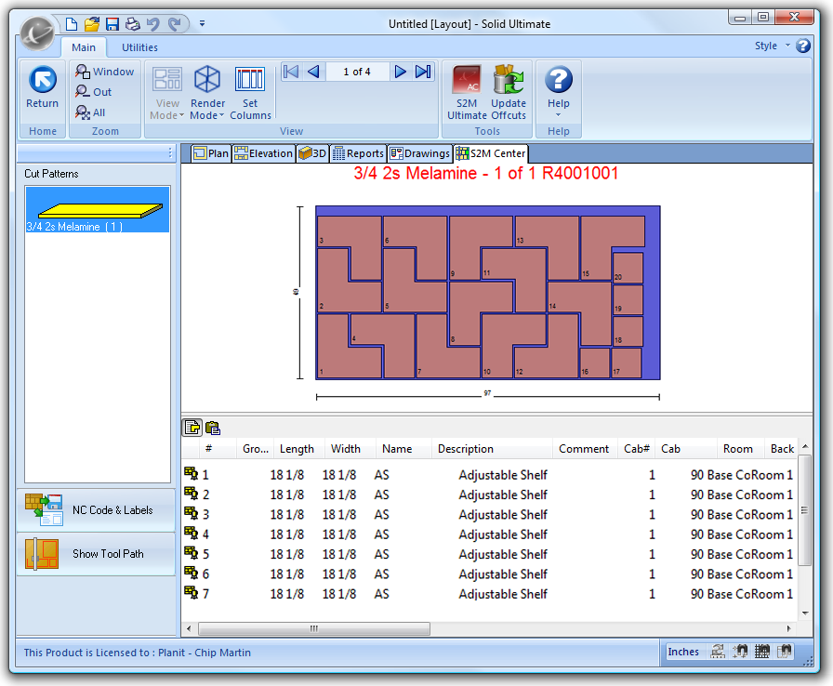Sort by the Length column header
The image size is (833, 686).
[297, 449]
